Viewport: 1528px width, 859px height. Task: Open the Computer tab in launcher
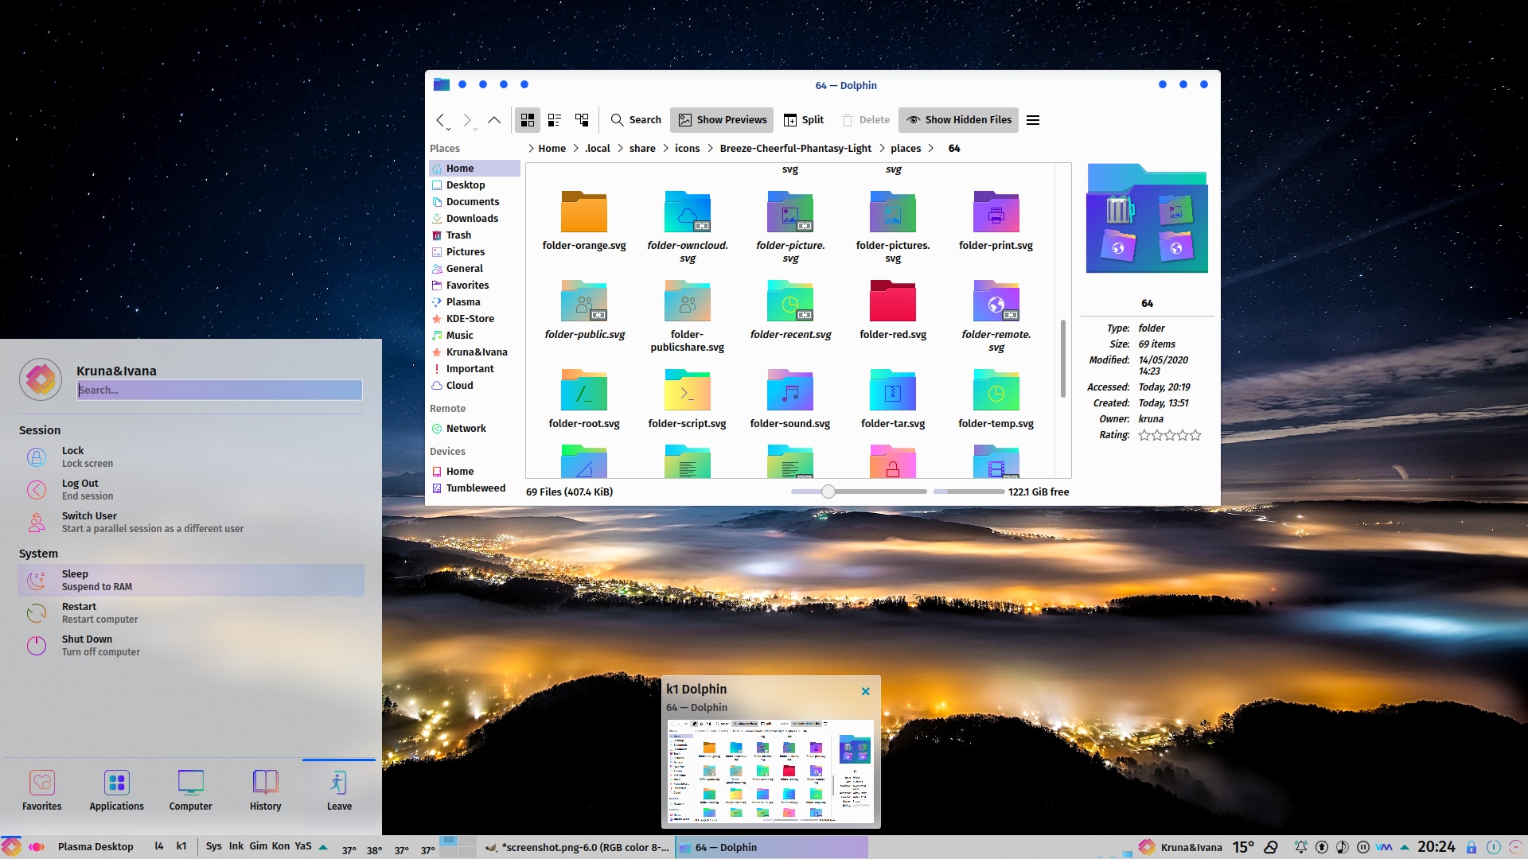point(191,790)
